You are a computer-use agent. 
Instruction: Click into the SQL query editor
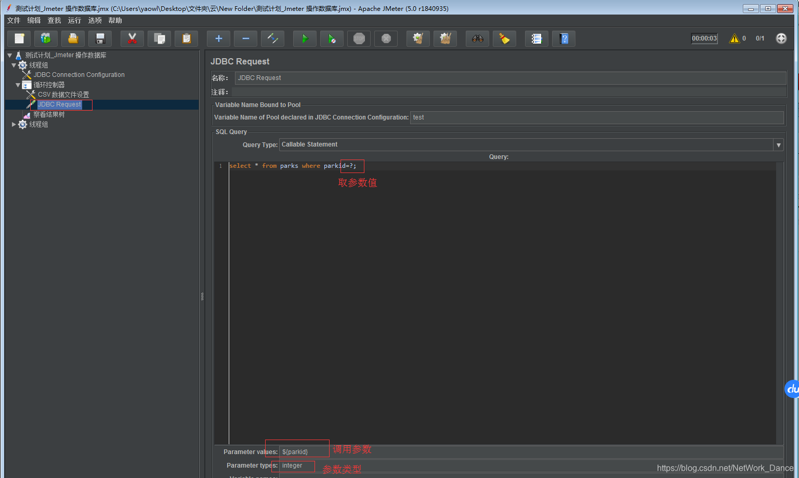click(x=502, y=302)
